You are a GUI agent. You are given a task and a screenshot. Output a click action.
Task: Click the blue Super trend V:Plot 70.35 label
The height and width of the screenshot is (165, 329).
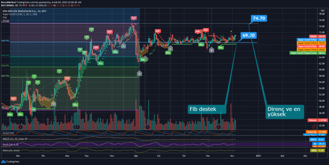click(311, 40)
